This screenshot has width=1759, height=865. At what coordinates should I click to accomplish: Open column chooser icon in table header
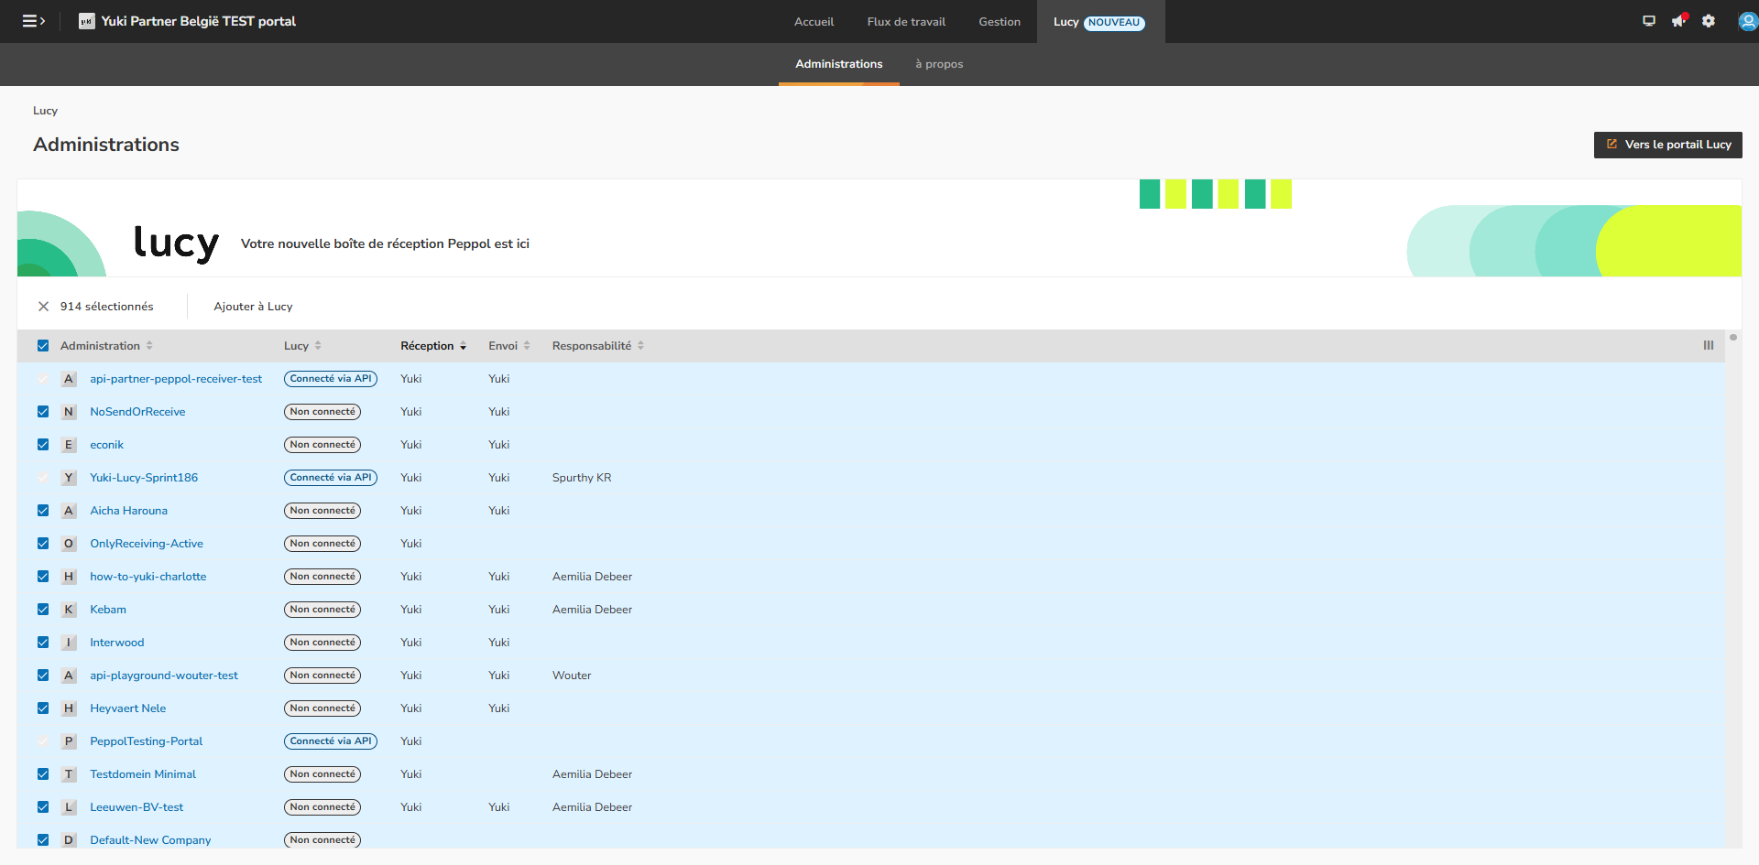pyautogui.click(x=1709, y=345)
